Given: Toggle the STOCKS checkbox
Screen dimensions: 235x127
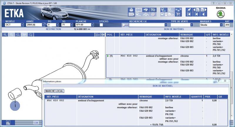Looking at the screenshot, I should point(101,25).
